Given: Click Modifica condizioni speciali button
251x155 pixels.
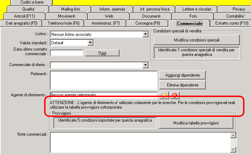Looking at the screenshot, I should coord(197,40).
